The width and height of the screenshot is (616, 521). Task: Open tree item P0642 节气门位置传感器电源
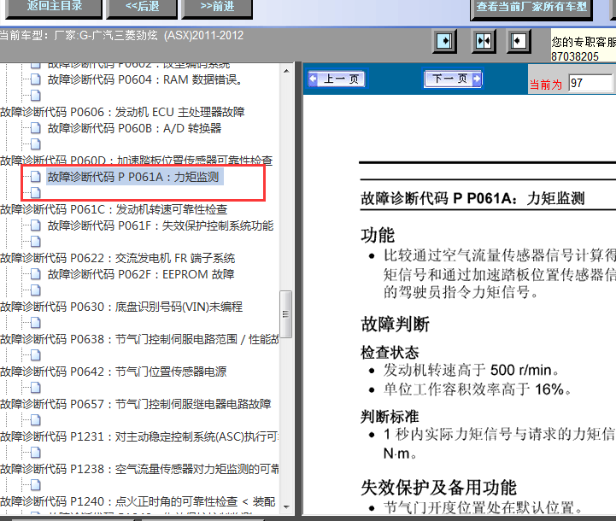click(113, 372)
